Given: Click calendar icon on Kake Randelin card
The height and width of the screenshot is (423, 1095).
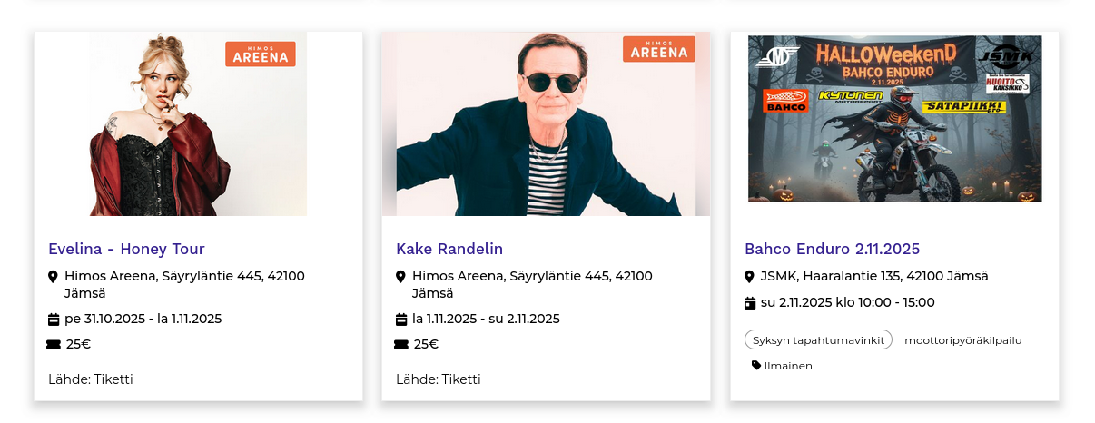Looking at the screenshot, I should tap(401, 320).
